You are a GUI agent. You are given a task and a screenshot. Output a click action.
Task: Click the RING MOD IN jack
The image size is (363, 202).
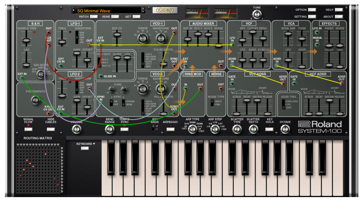pos(185,89)
